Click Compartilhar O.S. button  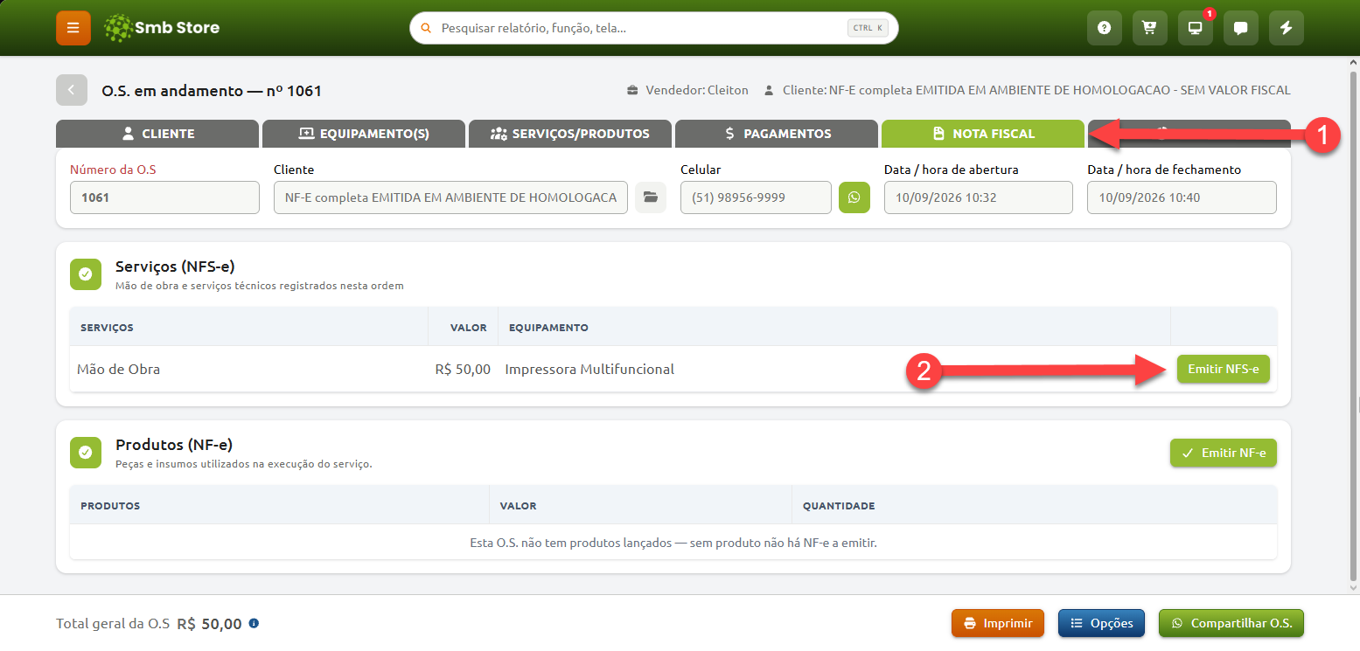pos(1231,624)
